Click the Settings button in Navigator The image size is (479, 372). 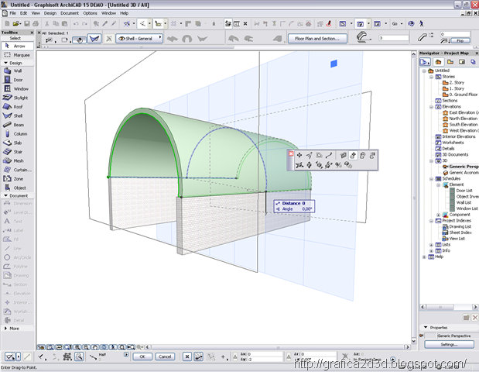pyautogui.click(x=449, y=344)
